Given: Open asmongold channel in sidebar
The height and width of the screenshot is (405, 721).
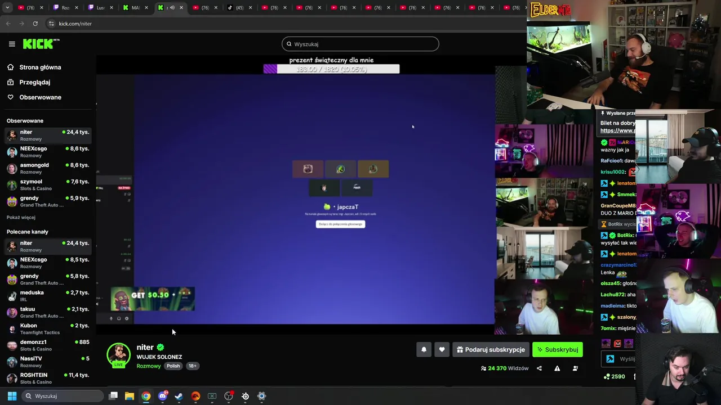Looking at the screenshot, I should tap(48, 168).
